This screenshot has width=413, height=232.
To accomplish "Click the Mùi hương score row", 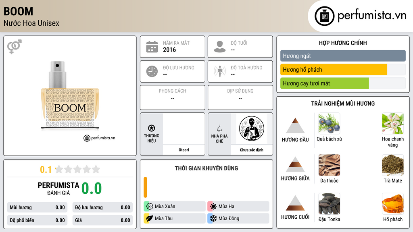I will click(x=37, y=207).
